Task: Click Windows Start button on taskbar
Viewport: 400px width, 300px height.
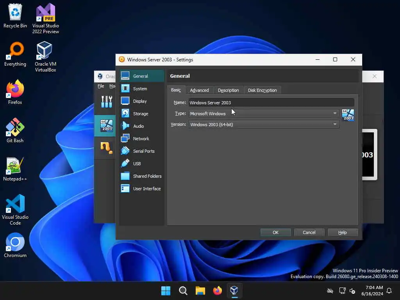Action: (x=166, y=291)
